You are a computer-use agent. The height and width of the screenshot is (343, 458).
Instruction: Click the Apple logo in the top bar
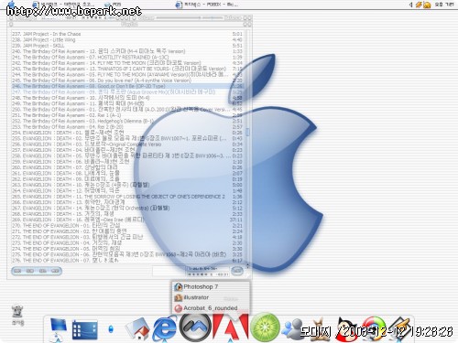pyautogui.click(x=11, y=4)
